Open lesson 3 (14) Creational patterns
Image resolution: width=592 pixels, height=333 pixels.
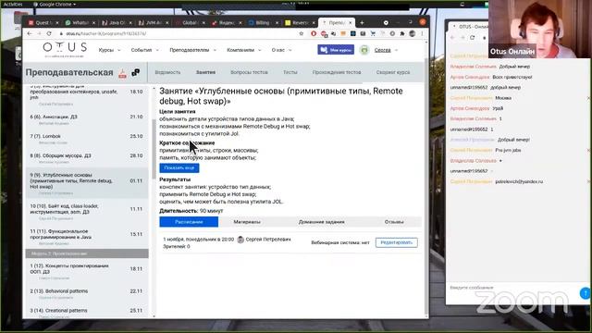(x=87, y=313)
